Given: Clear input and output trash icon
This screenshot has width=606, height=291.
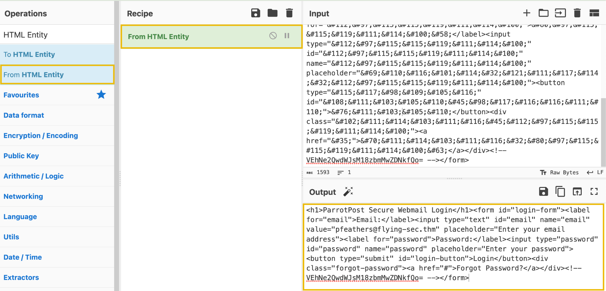Looking at the screenshot, I should coord(577,13).
